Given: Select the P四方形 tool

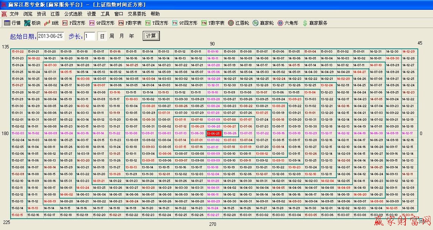Looking at the screenshot, I should (72, 23).
